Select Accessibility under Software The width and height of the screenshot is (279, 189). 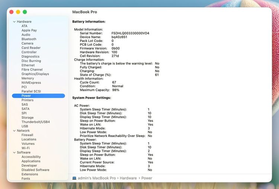pyautogui.click(x=31, y=157)
